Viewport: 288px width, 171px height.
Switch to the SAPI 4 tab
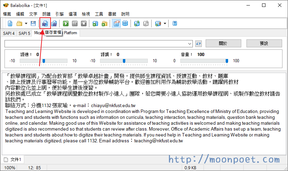coord(9,33)
